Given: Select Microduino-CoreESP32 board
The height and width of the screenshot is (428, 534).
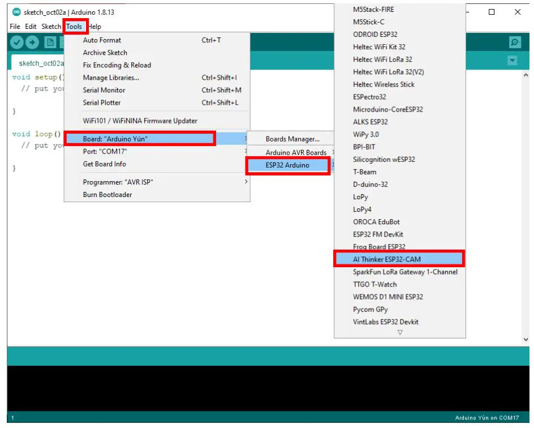Looking at the screenshot, I should [x=400, y=109].
